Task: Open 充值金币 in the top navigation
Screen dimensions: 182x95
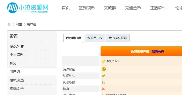Action: click(x=133, y=8)
